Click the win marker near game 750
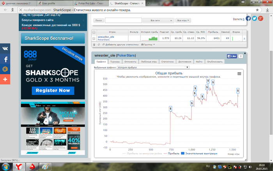Viewport: 273px width, 171px height. [x=170, y=109]
